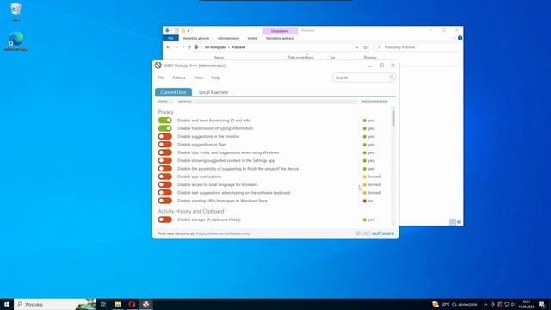Image resolution: width=551 pixels, height=310 pixels.
Task: Enable Disable possibility of suggesting finish setup switch
Action: click(164, 169)
